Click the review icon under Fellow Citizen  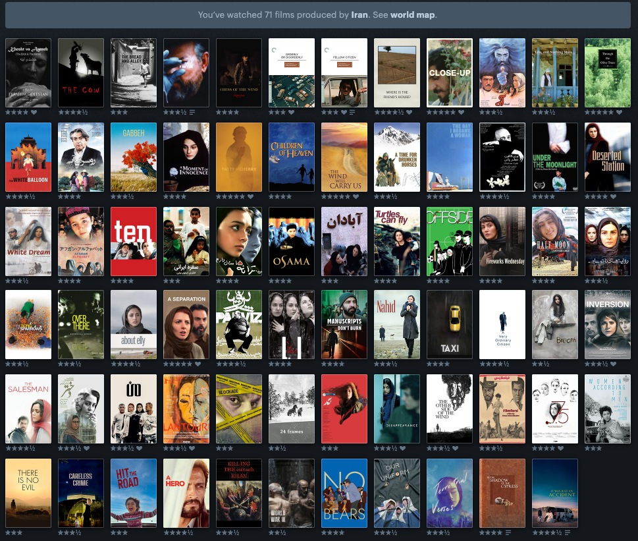coord(352,112)
